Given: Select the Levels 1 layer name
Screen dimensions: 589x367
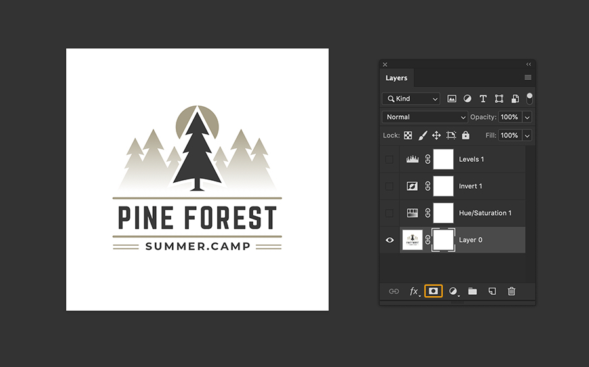Looking at the screenshot, I should tap(472, 159).
